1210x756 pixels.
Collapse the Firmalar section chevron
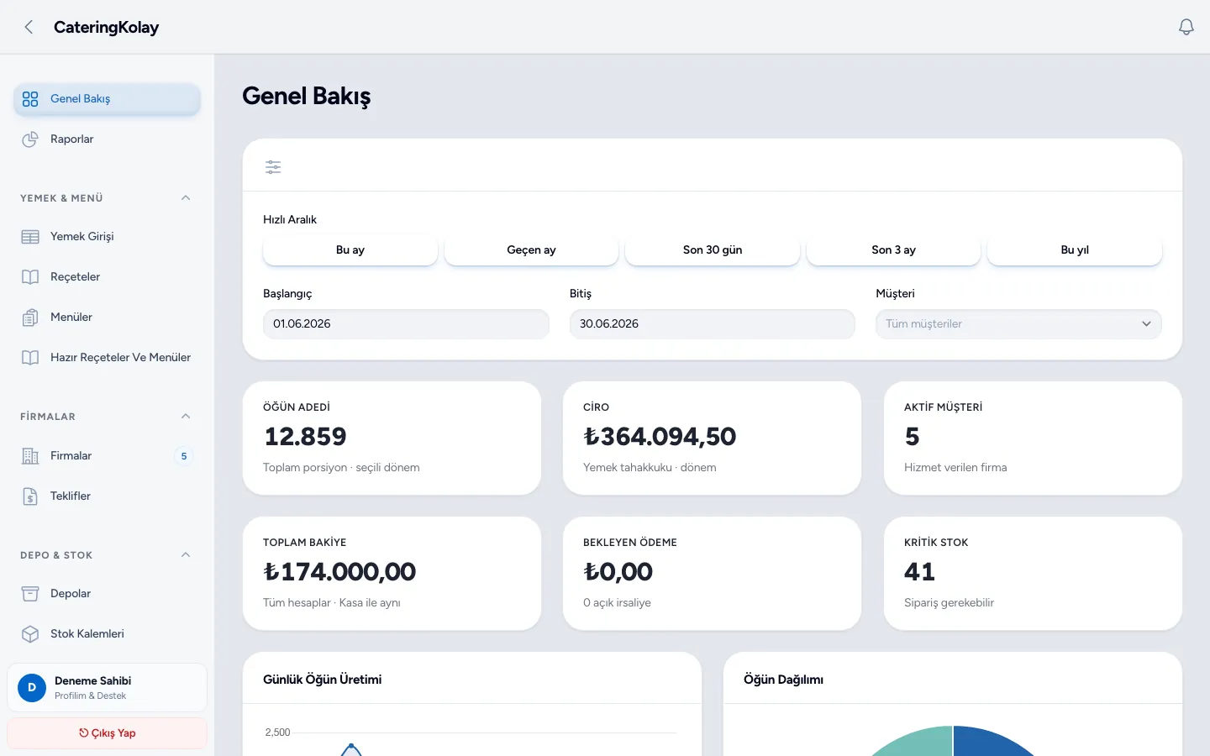click(x=186, y=417)
